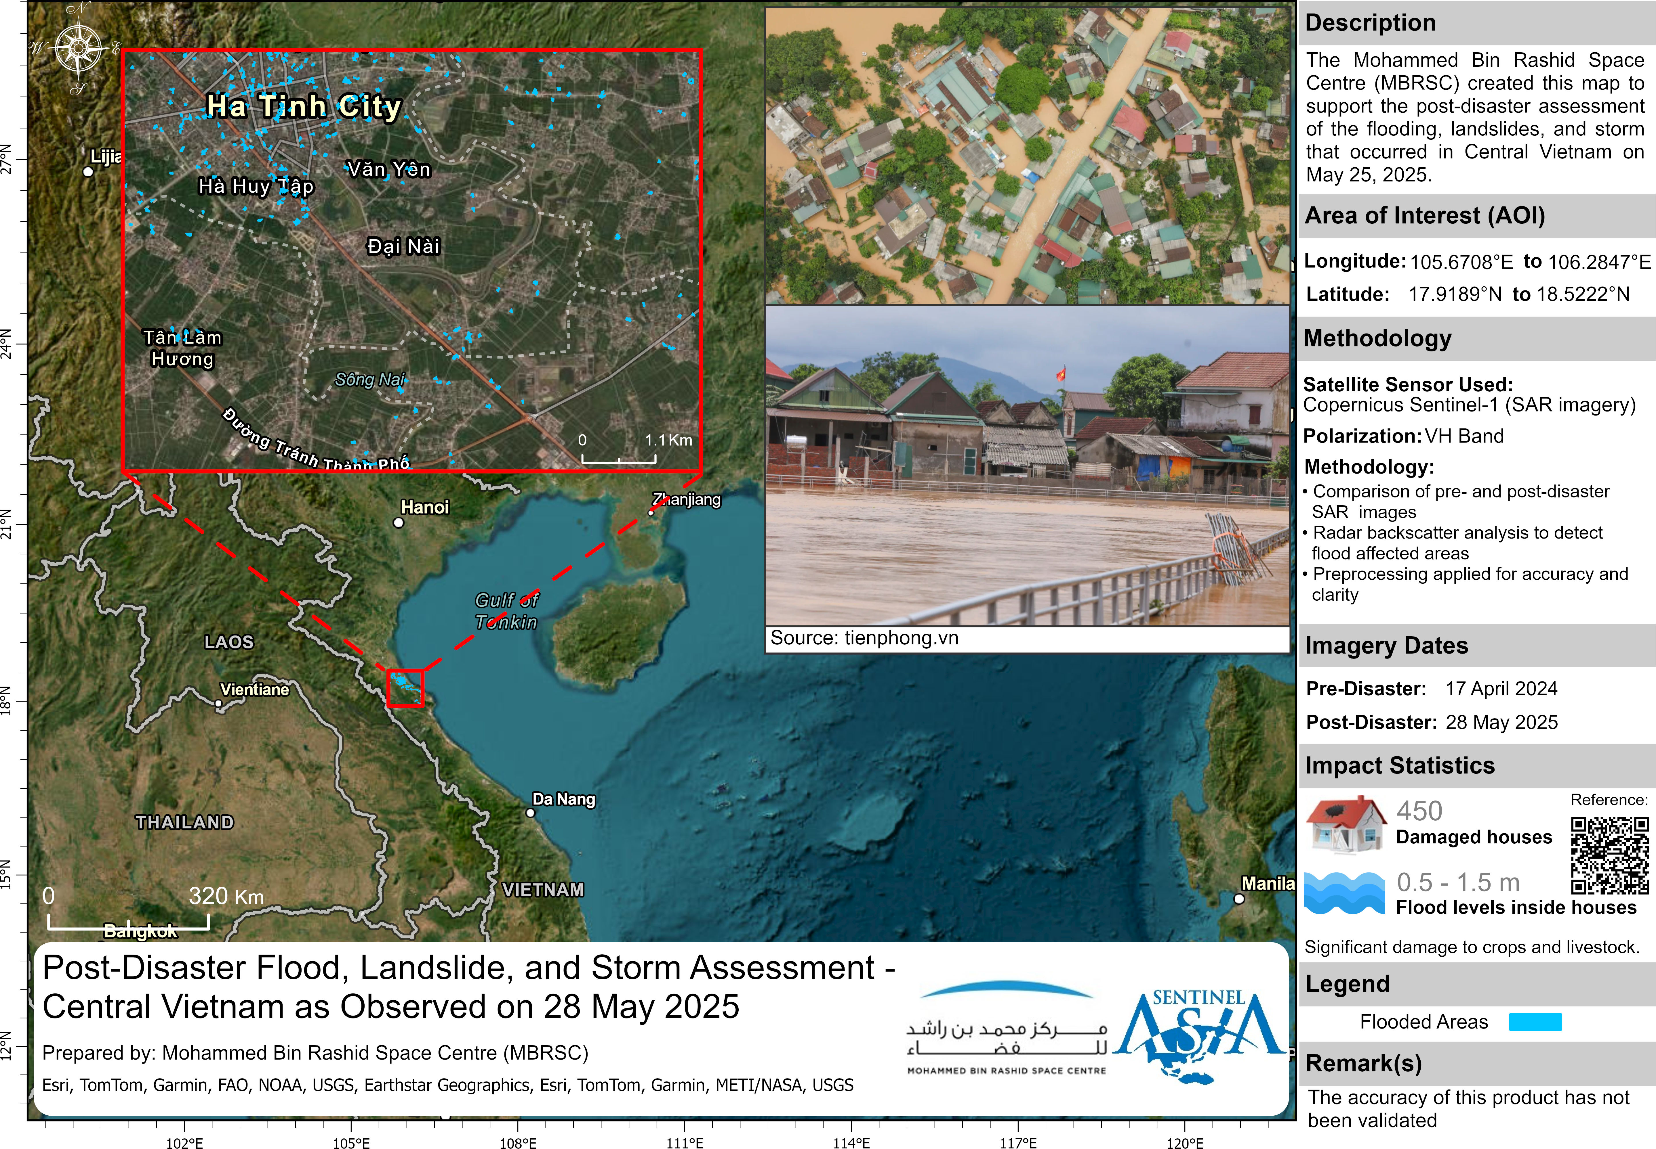Click the Sentinel Asia logo
Image resolution: width=1656 pixels, height=1149 pixels.
1199,1036
